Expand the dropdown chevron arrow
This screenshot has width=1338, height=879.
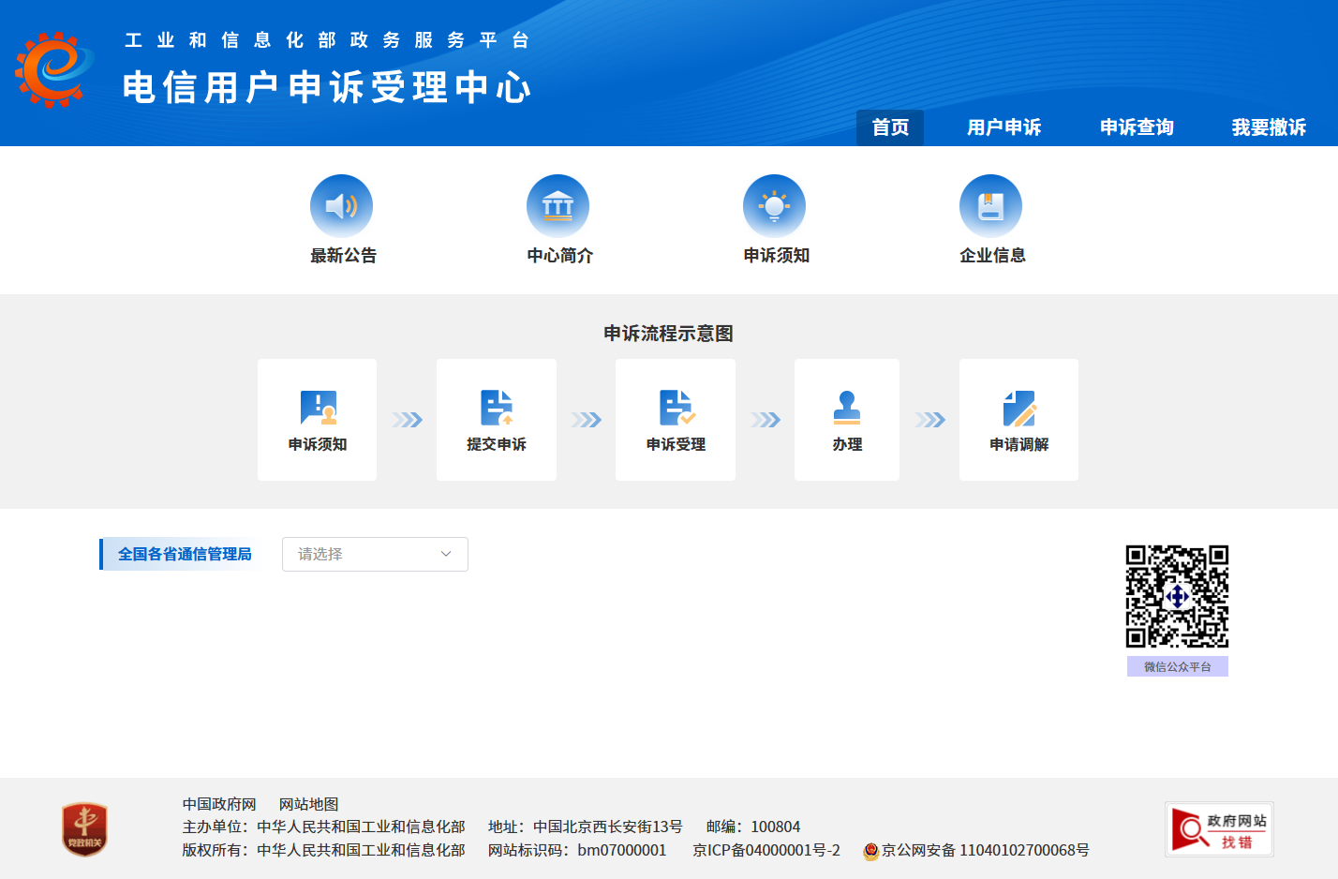coord(446,554)
